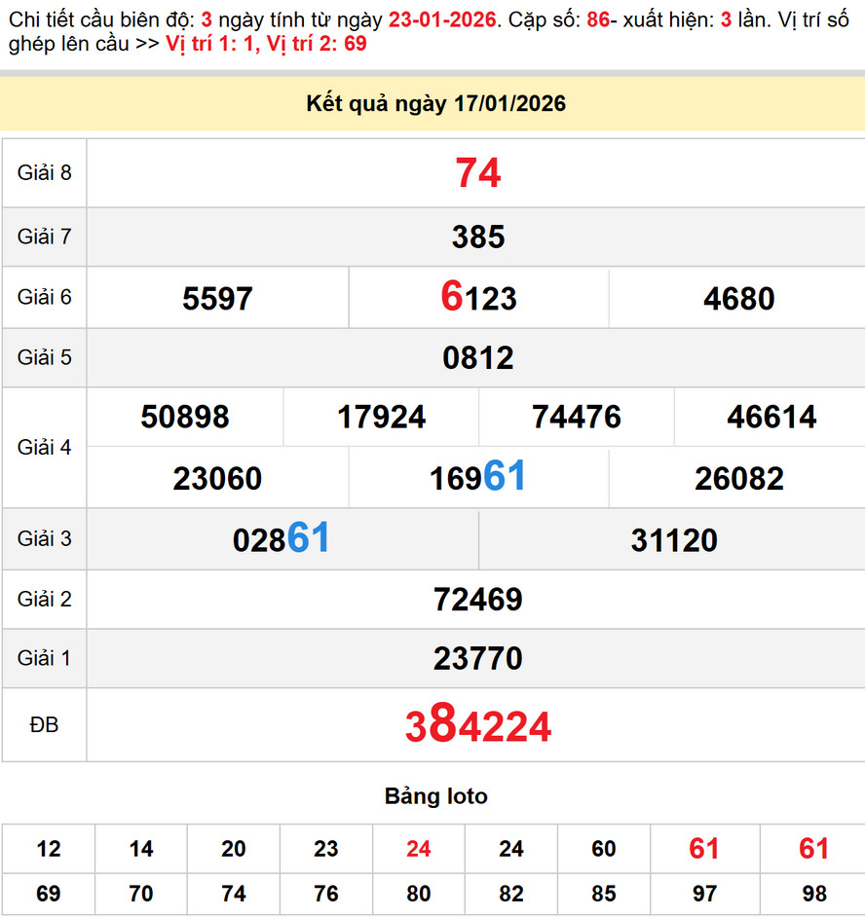
Task: Select 4680 in the Giải 6 row
Action: click(x=736, y=298)
